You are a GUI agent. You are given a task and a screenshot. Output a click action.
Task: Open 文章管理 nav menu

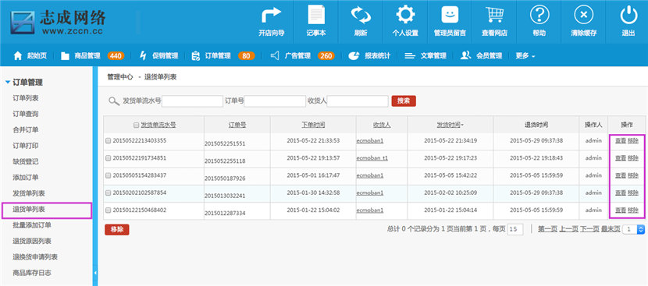click(x=433, y=55)
